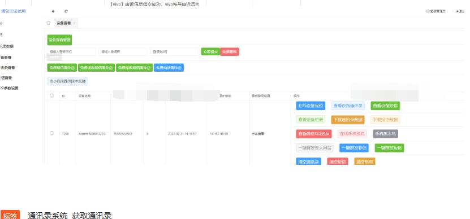Screen dimensions: 470x219
Task: Click the third green button ending ③
Action: point(134,68)
